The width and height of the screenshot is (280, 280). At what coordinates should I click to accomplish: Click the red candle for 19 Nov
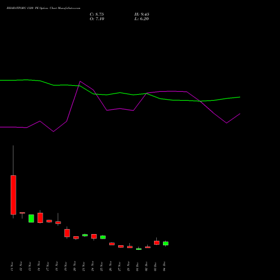(67, 233)
